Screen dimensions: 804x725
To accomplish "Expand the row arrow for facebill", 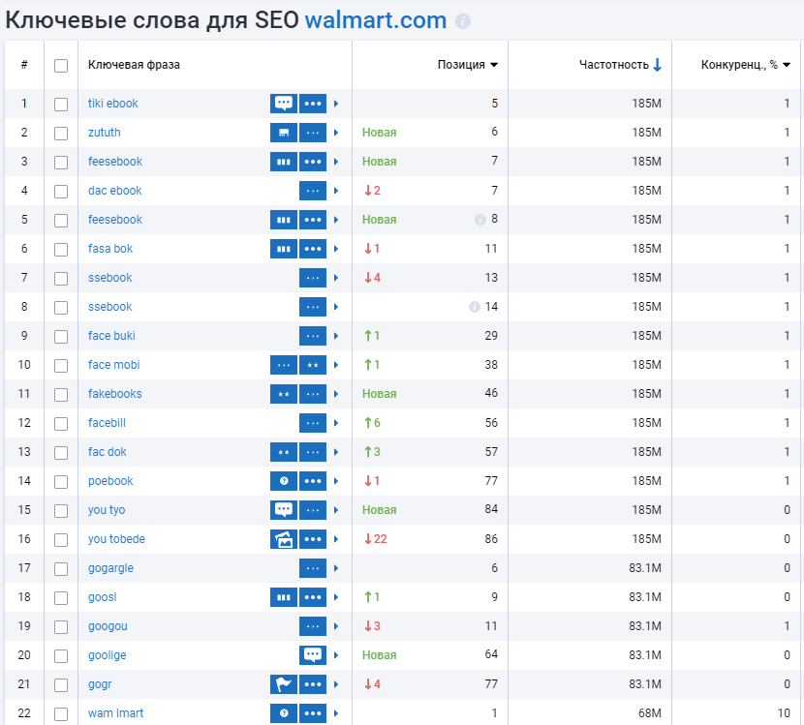I will [x=336, y=423].
